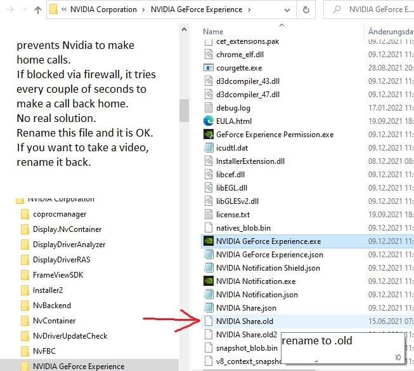Click navigation pane scrollbar thumb

[184, 110]
